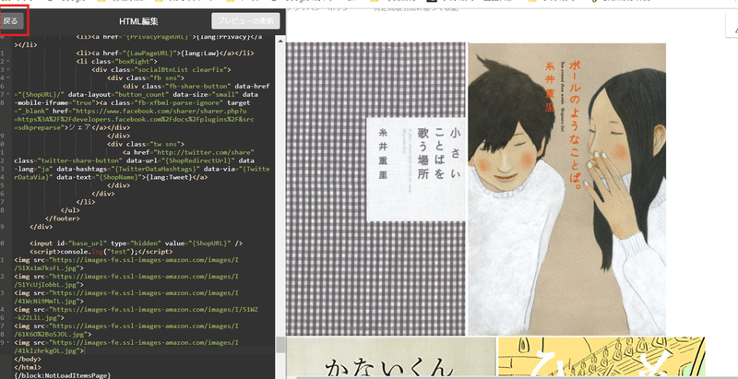
Task: Place cursor on the </body> line
Action: (28, 360)
